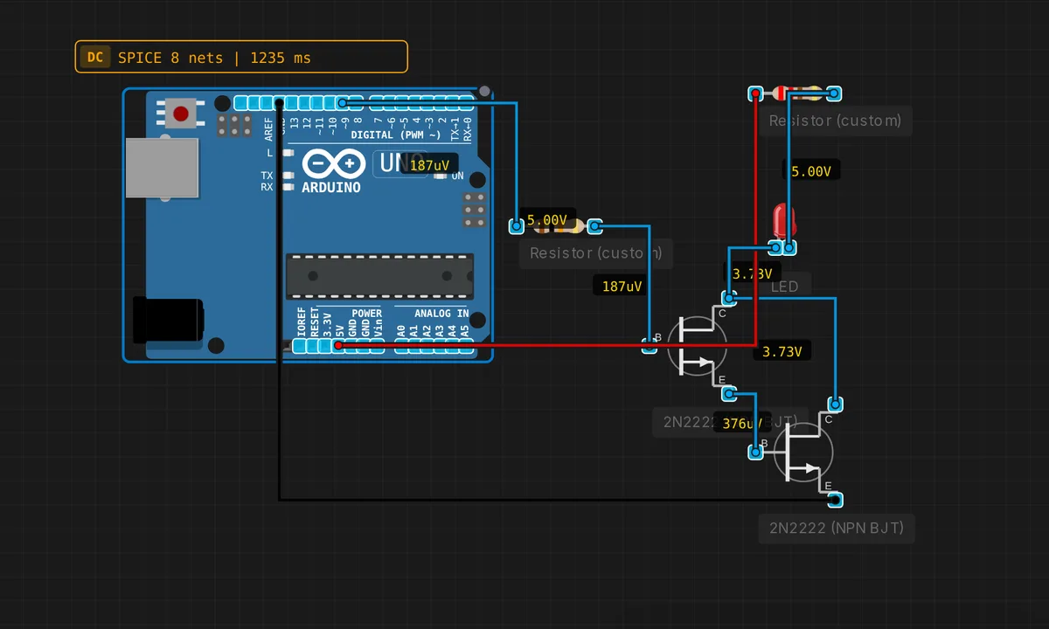This screenshot has height=629, width=1049.
Task: Select the Arduino black power jack
Action: click(168, 320)
